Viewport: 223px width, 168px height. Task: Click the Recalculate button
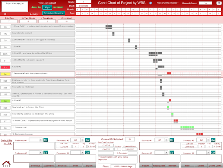pyautogui.click(x=159, y=166)
